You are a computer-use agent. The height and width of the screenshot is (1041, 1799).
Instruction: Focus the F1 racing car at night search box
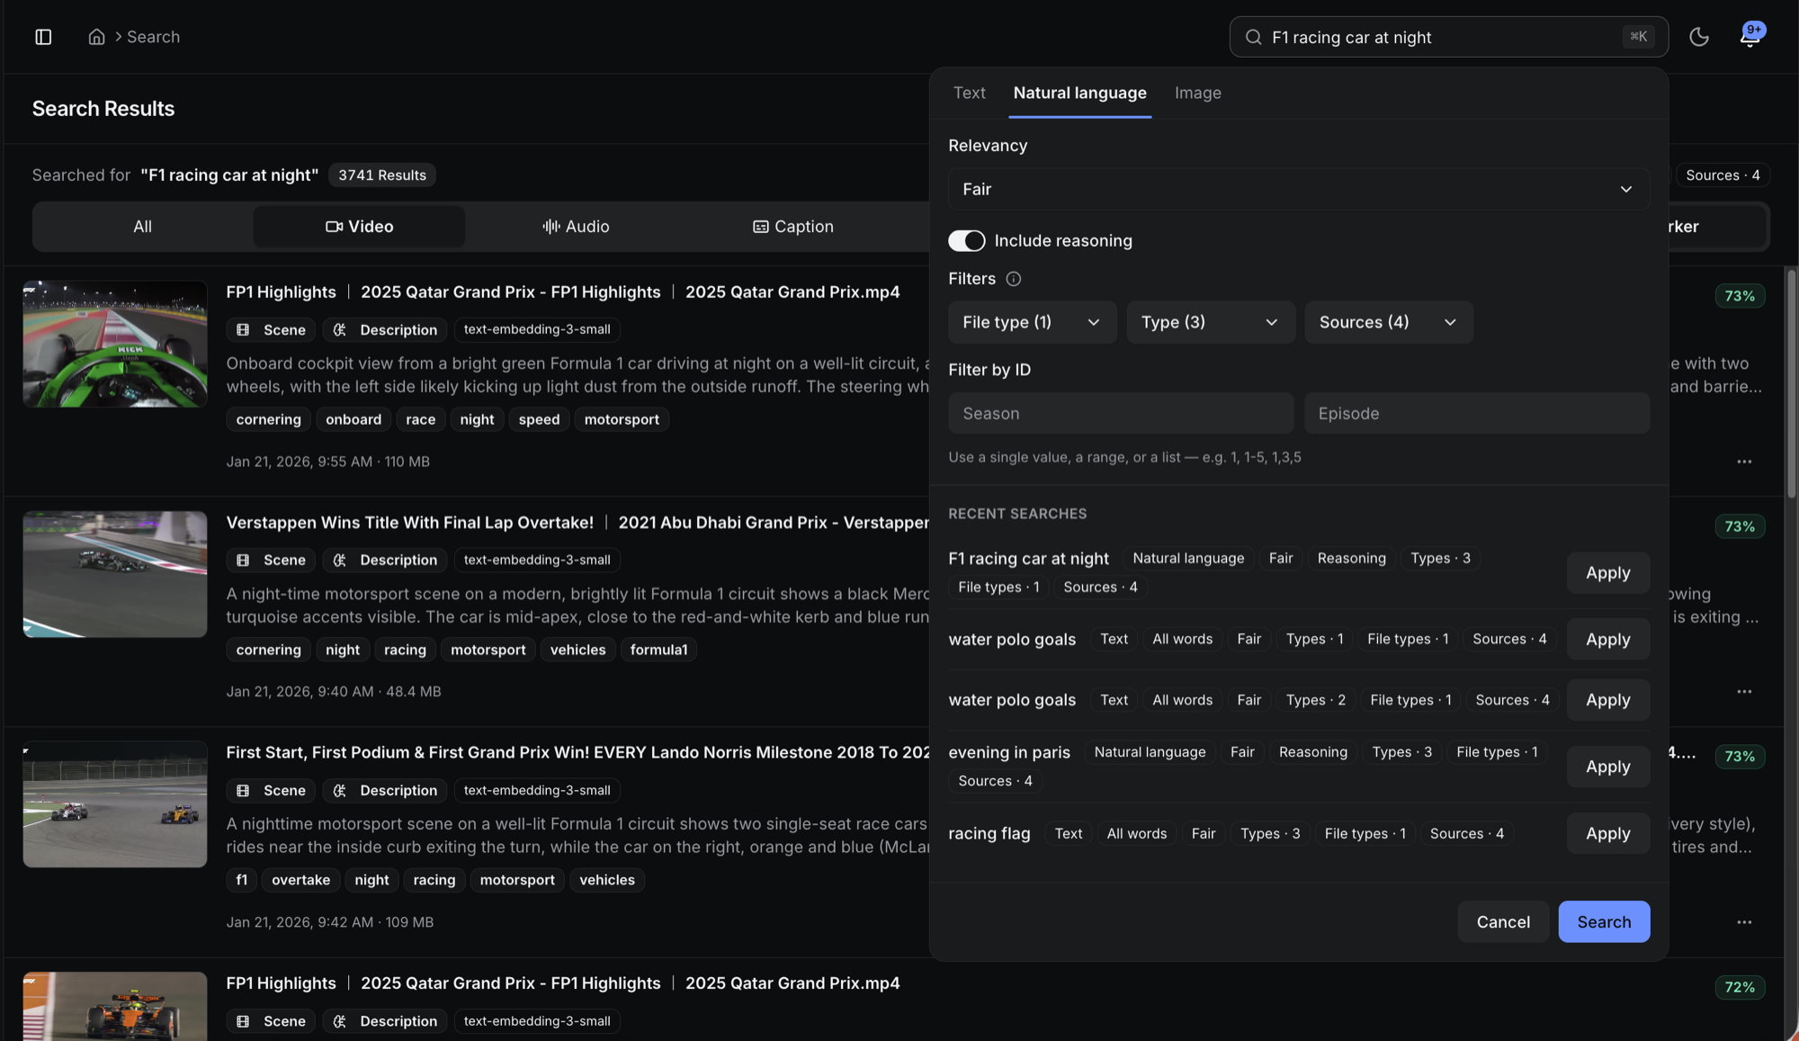click(1448, 37)
